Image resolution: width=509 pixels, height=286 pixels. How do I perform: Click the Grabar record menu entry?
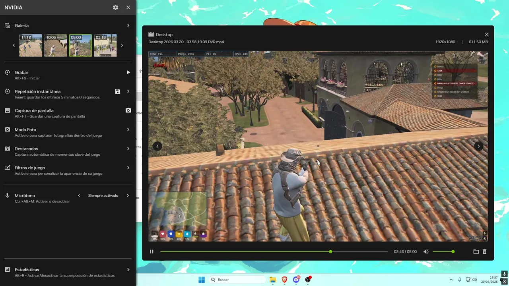click(x=68, y=75)
